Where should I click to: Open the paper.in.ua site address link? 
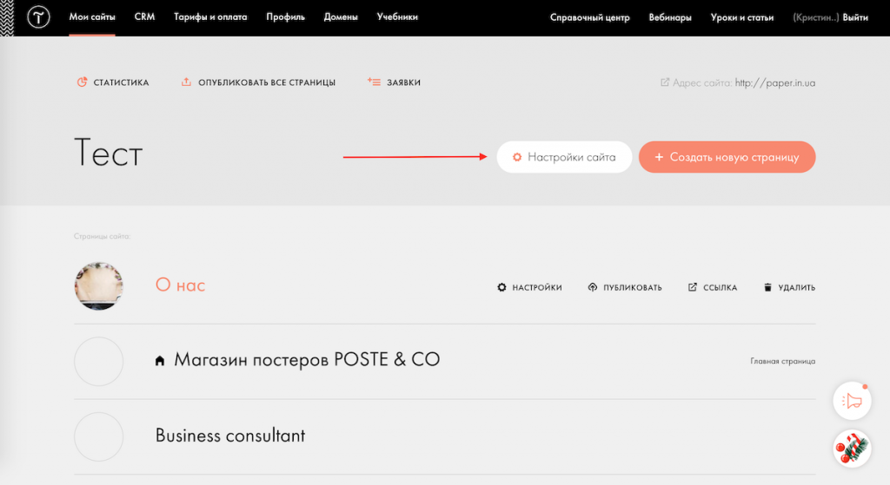click(774, 83)
